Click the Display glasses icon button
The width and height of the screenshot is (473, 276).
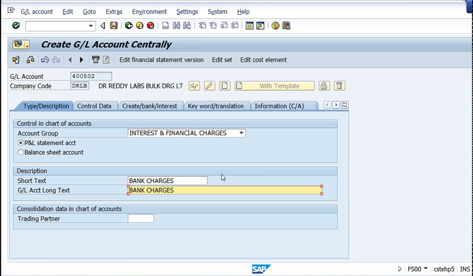[194, 86]
